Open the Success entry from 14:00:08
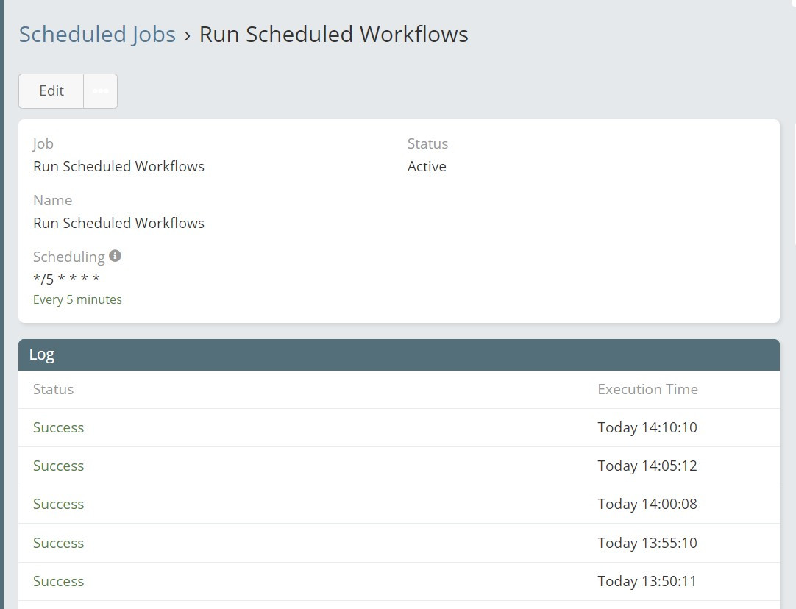 58,504
